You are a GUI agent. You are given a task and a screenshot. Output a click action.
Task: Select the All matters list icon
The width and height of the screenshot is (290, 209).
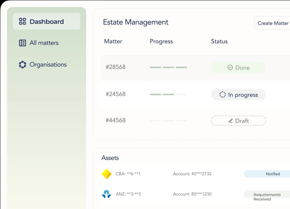tap(23, 43)
